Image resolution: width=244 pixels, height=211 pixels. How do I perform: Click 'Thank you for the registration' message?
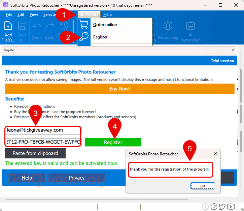(x=170, y=169)
